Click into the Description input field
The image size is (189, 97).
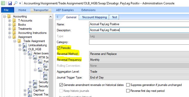pos(139,30)
